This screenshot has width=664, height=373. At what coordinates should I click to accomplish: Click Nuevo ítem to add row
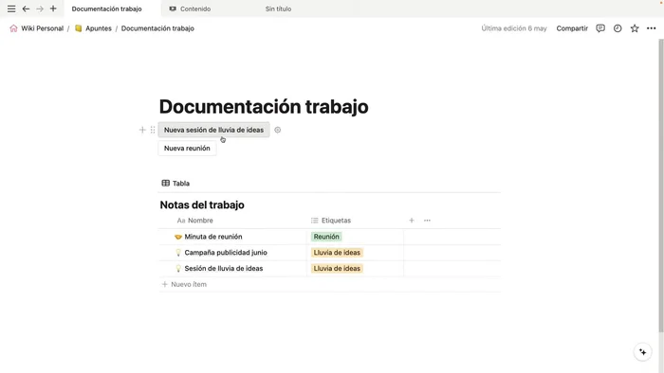(x=185, y=284)
